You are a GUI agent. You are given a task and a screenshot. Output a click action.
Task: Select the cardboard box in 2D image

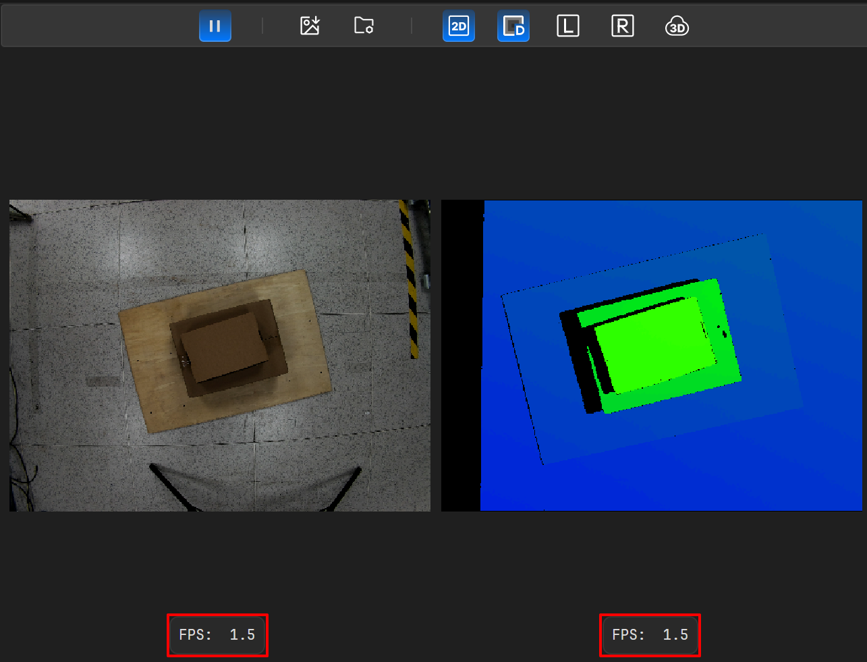[224, 346]
